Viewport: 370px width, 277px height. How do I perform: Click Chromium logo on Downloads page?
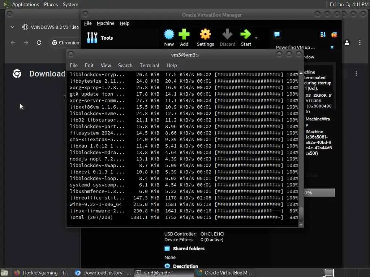click(x=17, y=74)
